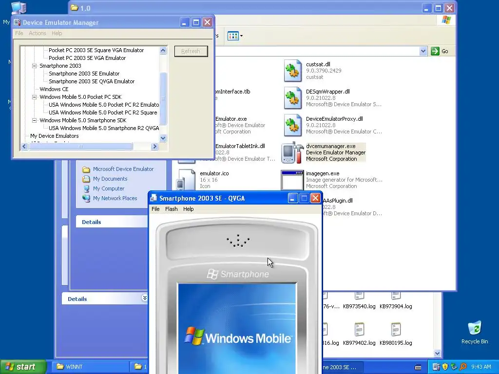Click the tree horizontal scroll-left arrow
499x374 pixels.
pos(24,146)
